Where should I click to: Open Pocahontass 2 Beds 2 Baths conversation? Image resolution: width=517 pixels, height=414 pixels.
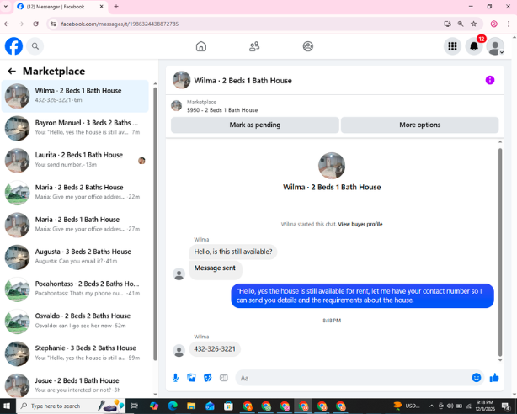tap(75, 289)
